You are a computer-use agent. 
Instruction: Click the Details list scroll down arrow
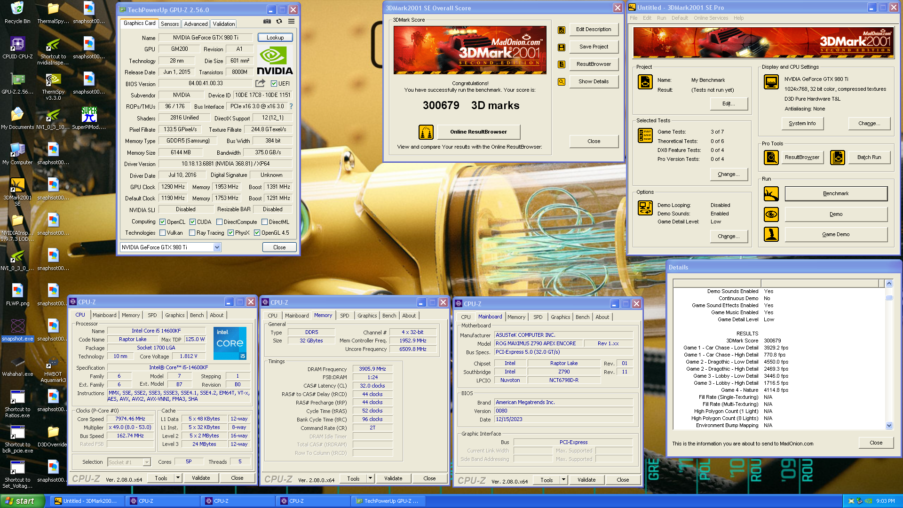coord(889,425)
